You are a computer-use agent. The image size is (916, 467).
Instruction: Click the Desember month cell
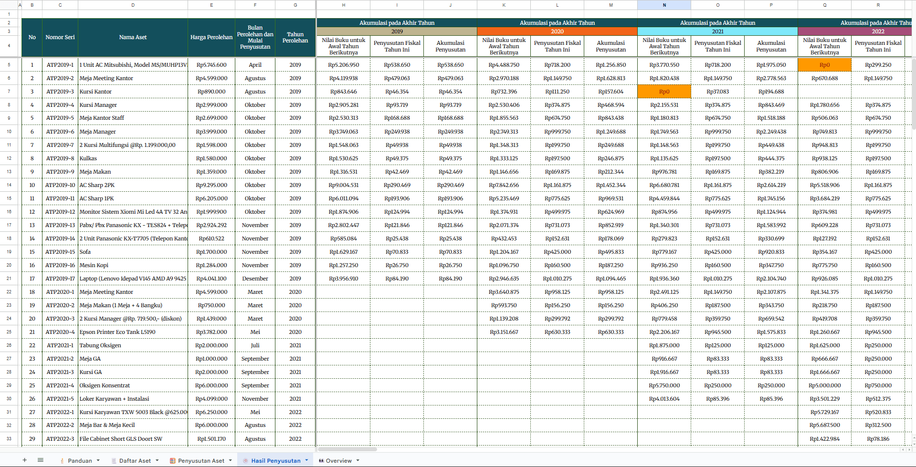pyautogui.click(x=255, y=278)
